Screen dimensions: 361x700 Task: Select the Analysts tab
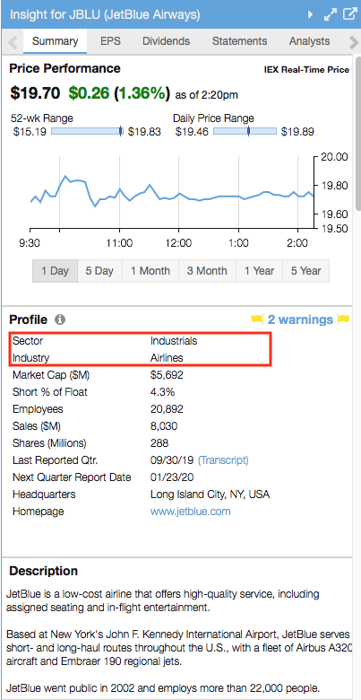(309, 41)
